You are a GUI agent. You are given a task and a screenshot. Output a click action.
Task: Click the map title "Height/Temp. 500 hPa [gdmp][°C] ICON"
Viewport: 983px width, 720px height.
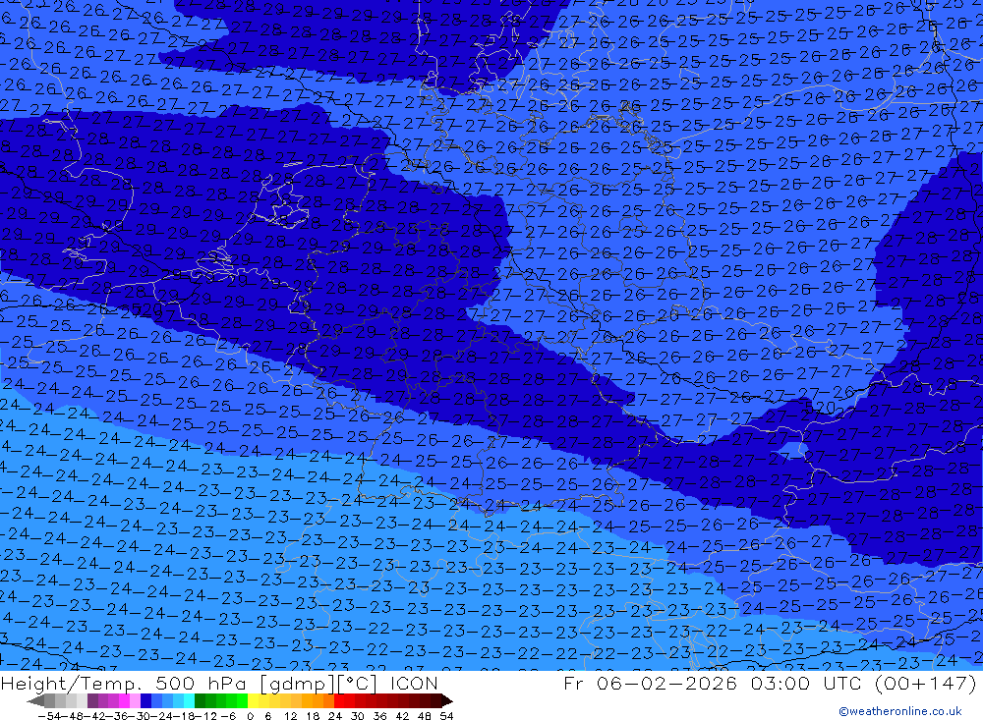219,683
